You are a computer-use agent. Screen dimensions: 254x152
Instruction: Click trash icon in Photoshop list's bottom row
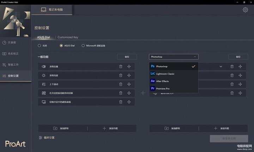tap(232, 93)
